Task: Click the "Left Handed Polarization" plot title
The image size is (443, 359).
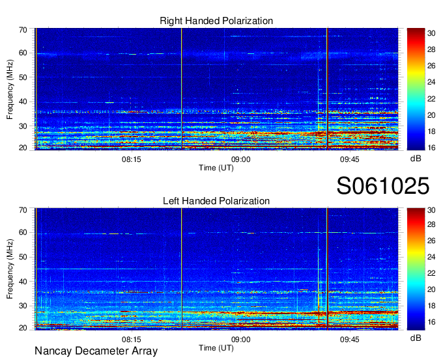Action: 216,201
